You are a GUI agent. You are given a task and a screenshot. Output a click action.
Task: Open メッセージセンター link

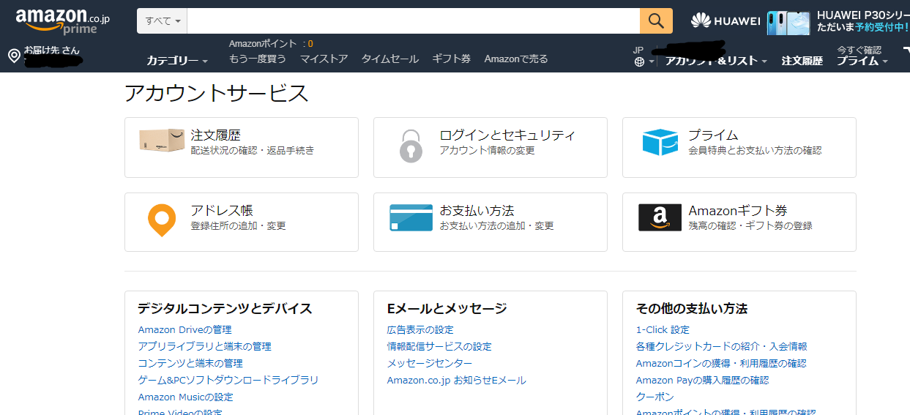[x=430, y=364]
